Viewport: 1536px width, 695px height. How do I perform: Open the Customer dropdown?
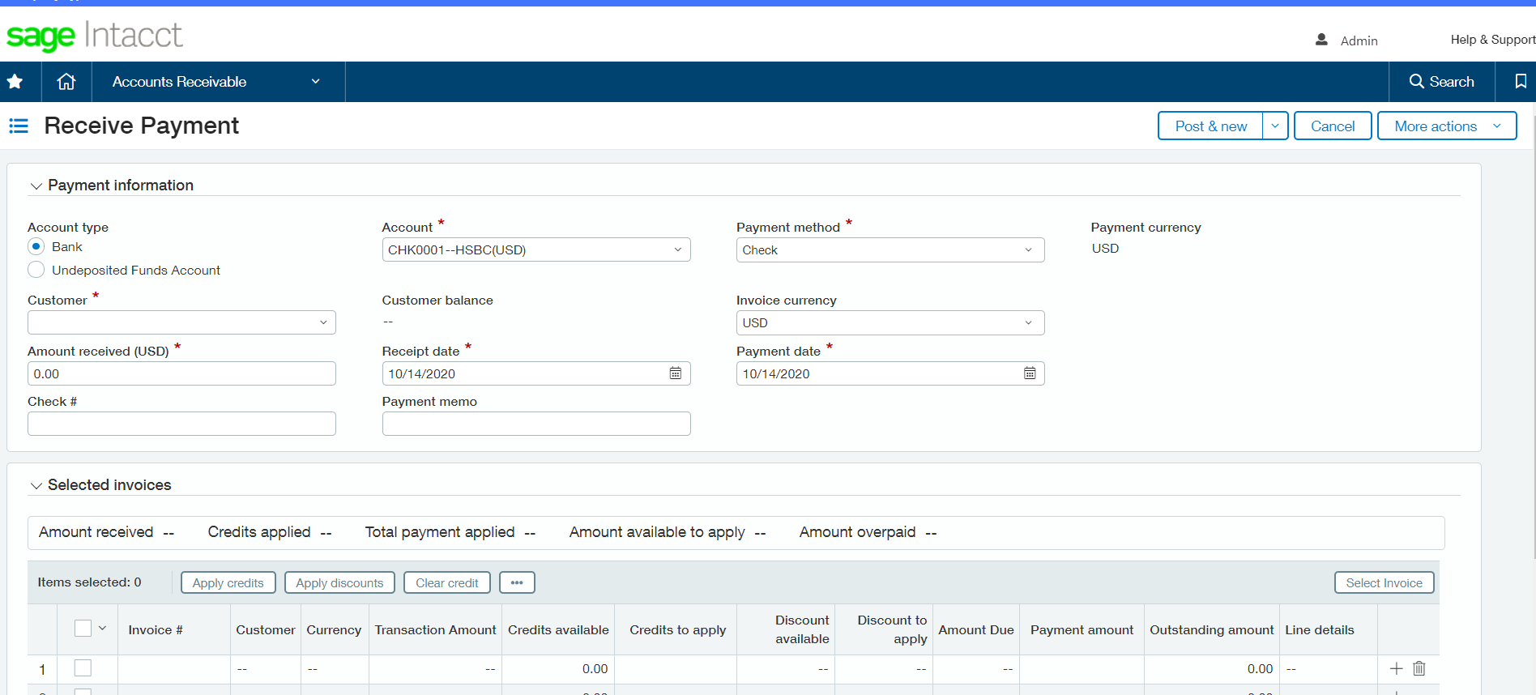(181, 322)
